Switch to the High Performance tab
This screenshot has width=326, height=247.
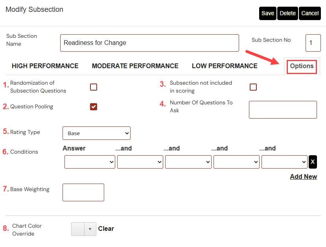pos(45,66)
